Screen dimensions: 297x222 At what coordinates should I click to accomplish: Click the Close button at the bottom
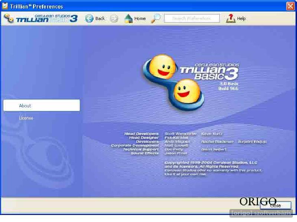tap(275, 205)
